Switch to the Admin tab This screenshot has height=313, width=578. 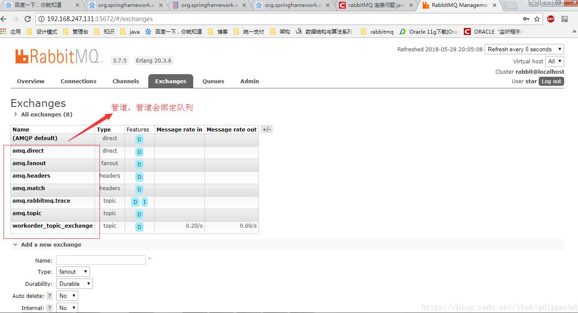click(250, 81)
